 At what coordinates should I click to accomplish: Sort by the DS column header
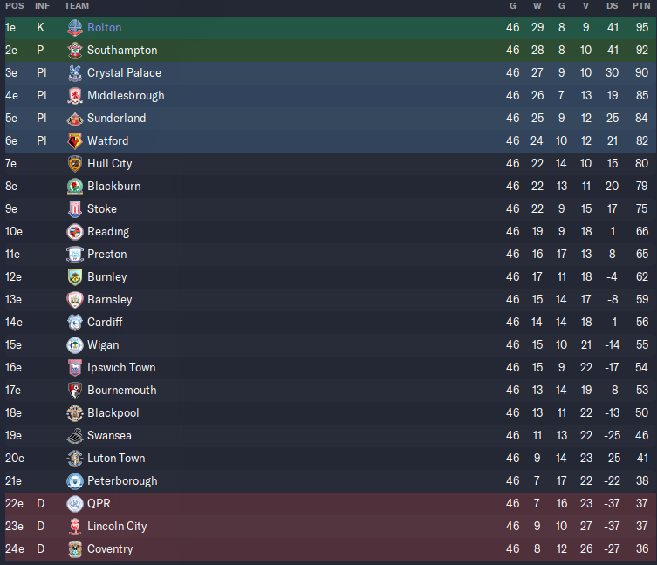click(x=613, y=6)
